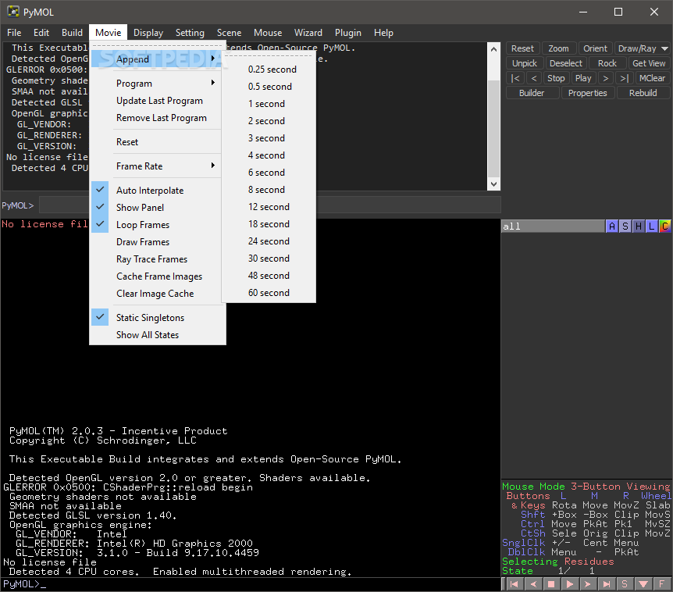Click PyMOL application icon in title bar
673x592 pixels.
[x=13, y=12]
